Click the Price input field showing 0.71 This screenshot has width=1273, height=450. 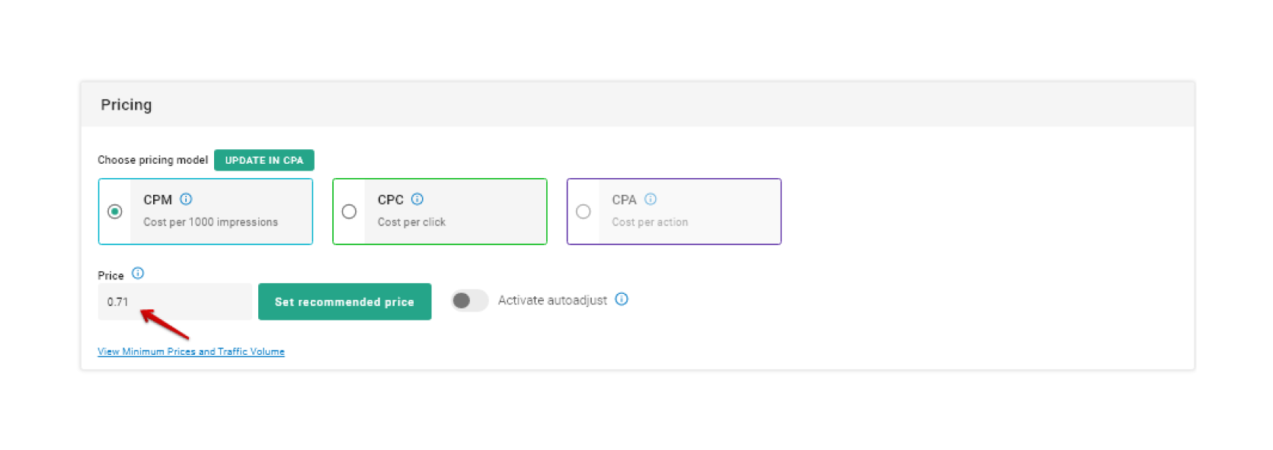174,302
